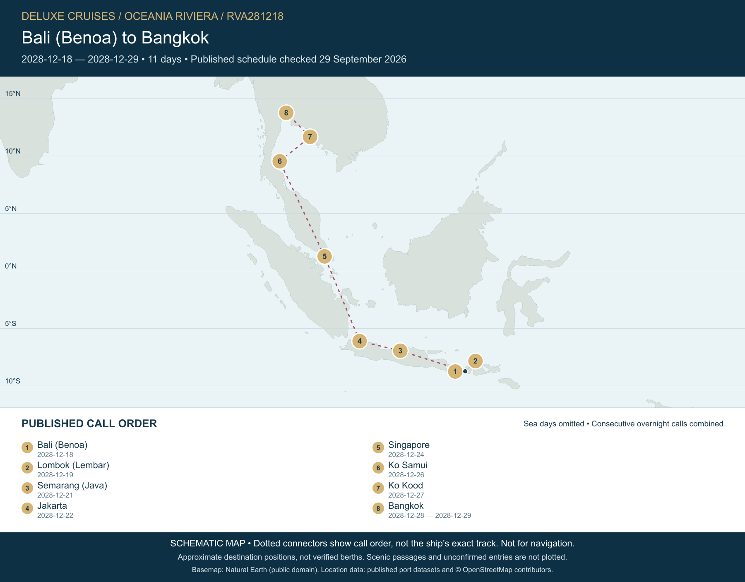Click legend badge 3 beside Semarang (Java)
Screen dimensions: 745x582
(27, 488)
